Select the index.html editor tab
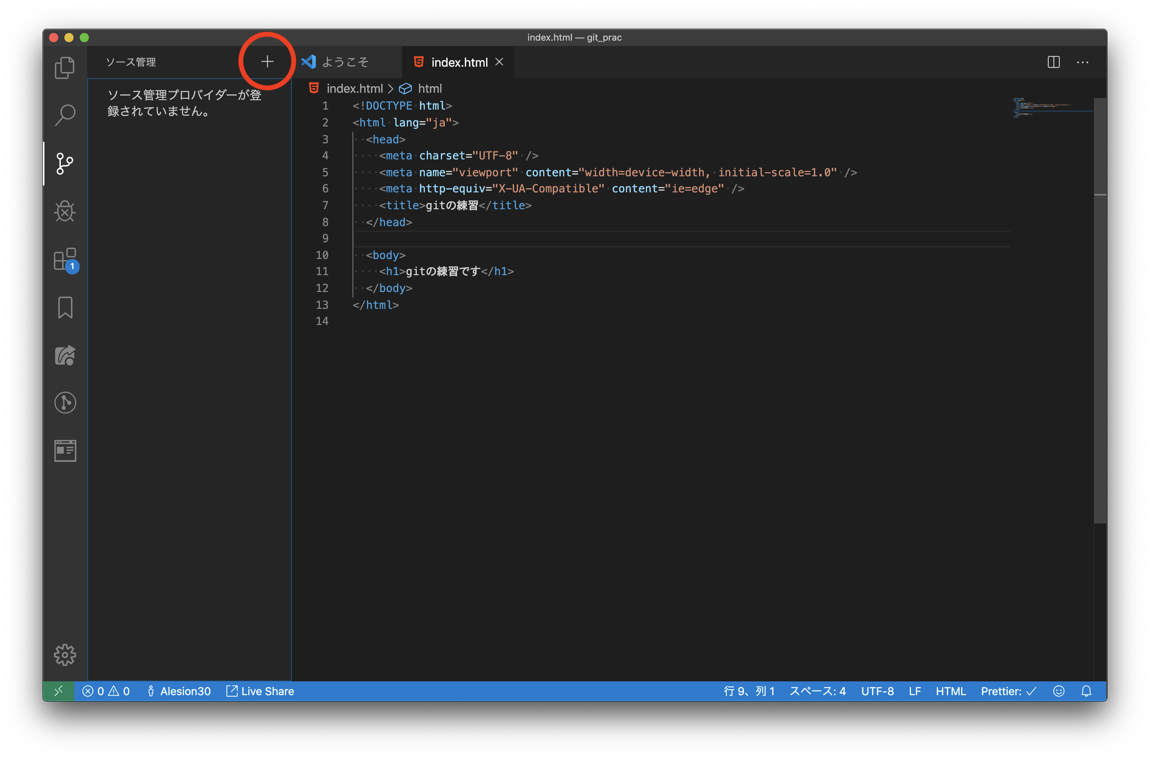The width and height of the screenshot is (1150, 758). (x=458, y=62)
